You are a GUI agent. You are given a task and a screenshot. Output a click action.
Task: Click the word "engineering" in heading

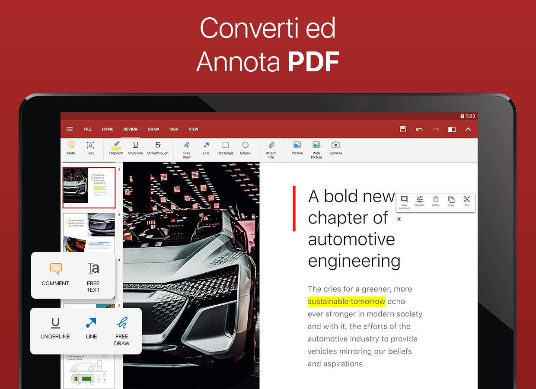354,261
